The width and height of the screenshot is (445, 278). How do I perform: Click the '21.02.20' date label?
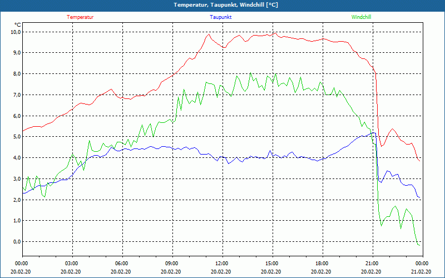pos(422,271)
